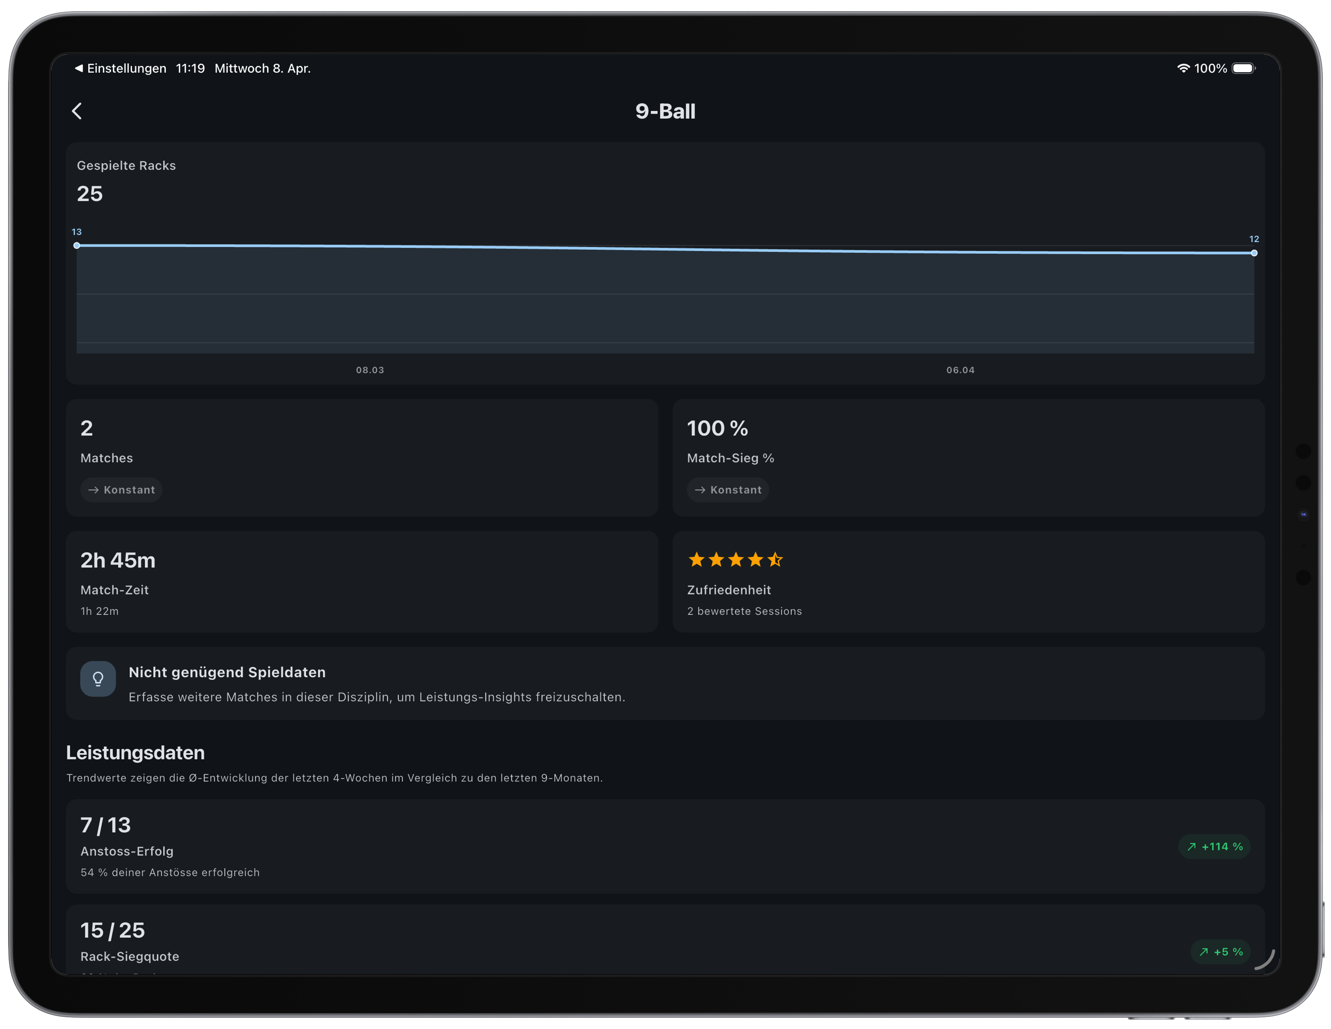The height and width of the screenshot is (1029, 1331).
Task: Tap the battery indicator icon
Action: click(1243, 68)
